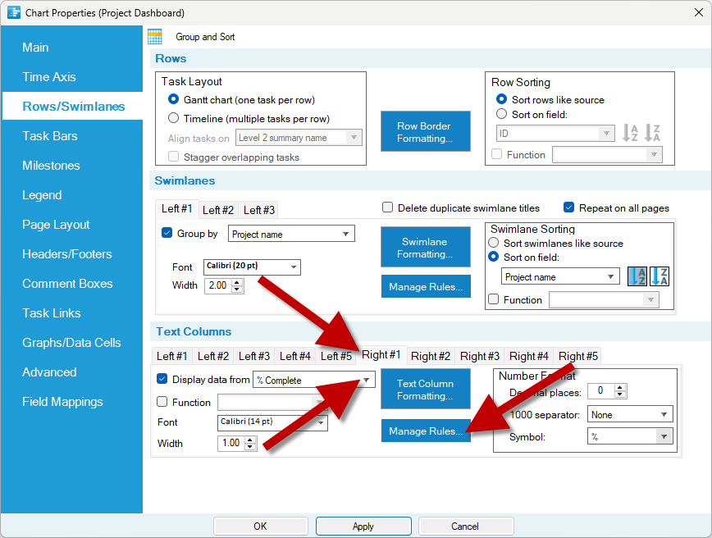The image size is (712, 538).
Task: Switch to Swimlanes Left #2 tab
Action: point(218,210)
